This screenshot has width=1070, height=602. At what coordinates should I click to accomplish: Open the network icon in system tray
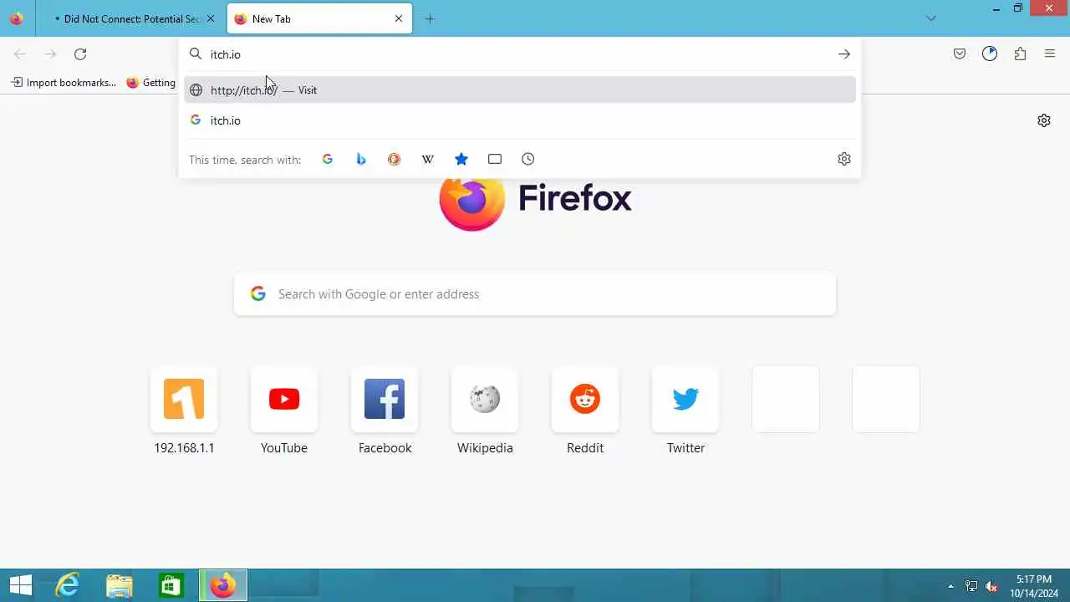coord(971,586)
